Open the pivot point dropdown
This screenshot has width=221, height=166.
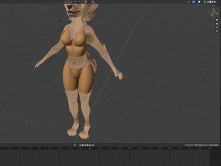(82, 2)
